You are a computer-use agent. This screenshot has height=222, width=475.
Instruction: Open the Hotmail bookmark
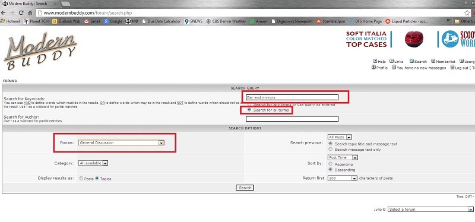[10, 21]
